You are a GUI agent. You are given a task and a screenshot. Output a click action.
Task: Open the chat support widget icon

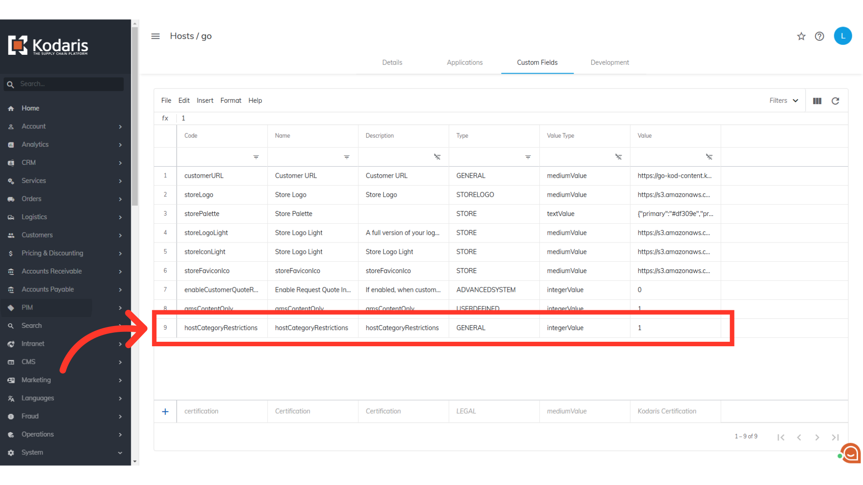tap(850, 454)
